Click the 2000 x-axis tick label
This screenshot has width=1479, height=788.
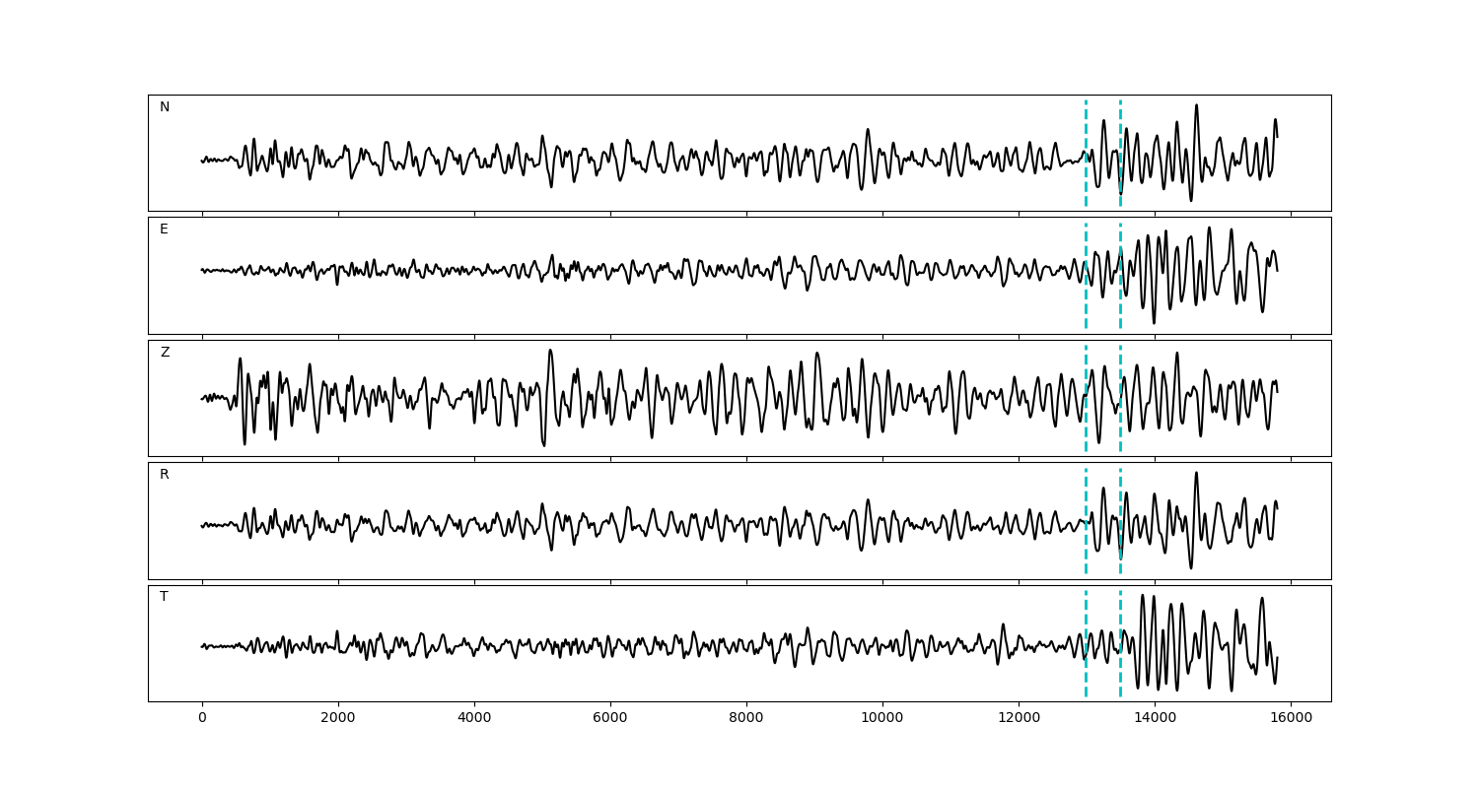[338, 719]
